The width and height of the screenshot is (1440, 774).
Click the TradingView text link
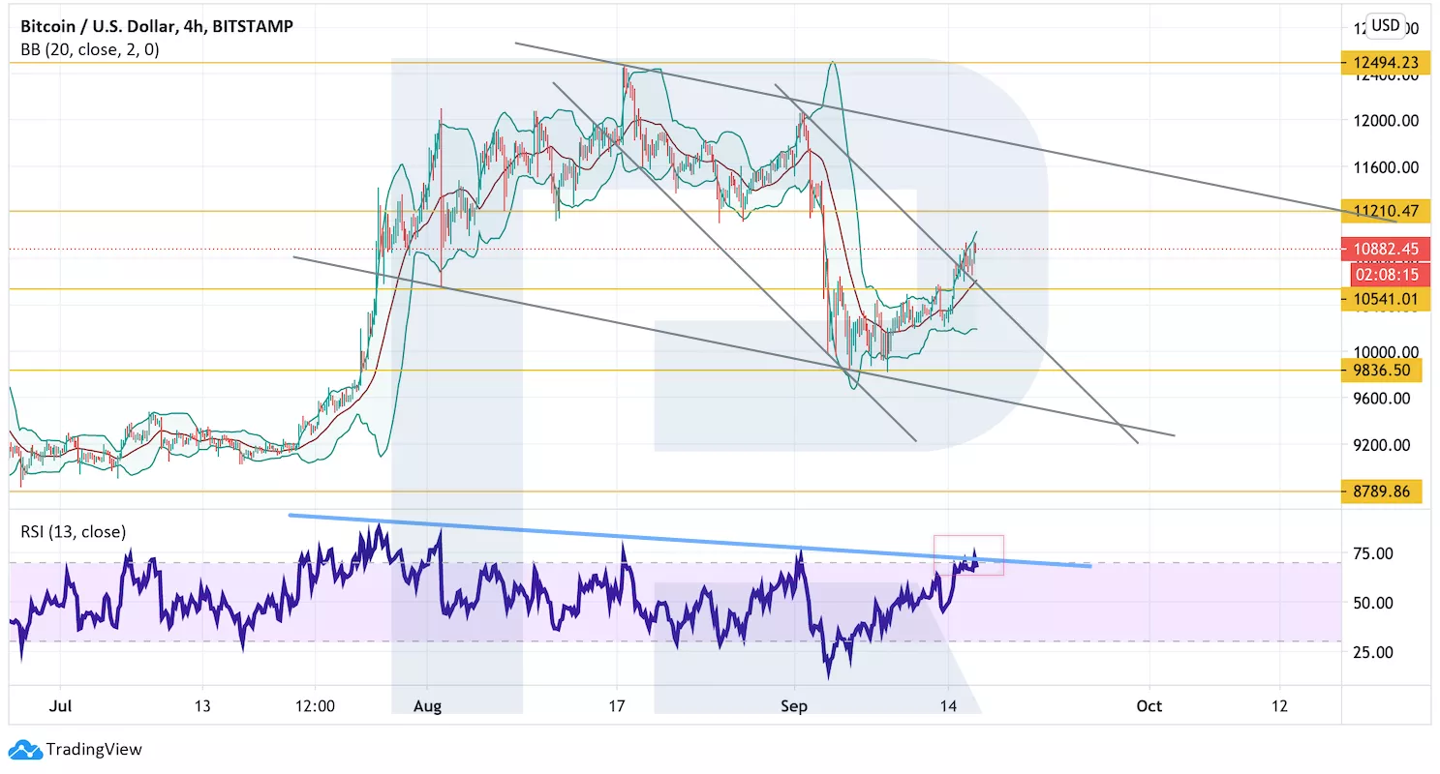94,749
